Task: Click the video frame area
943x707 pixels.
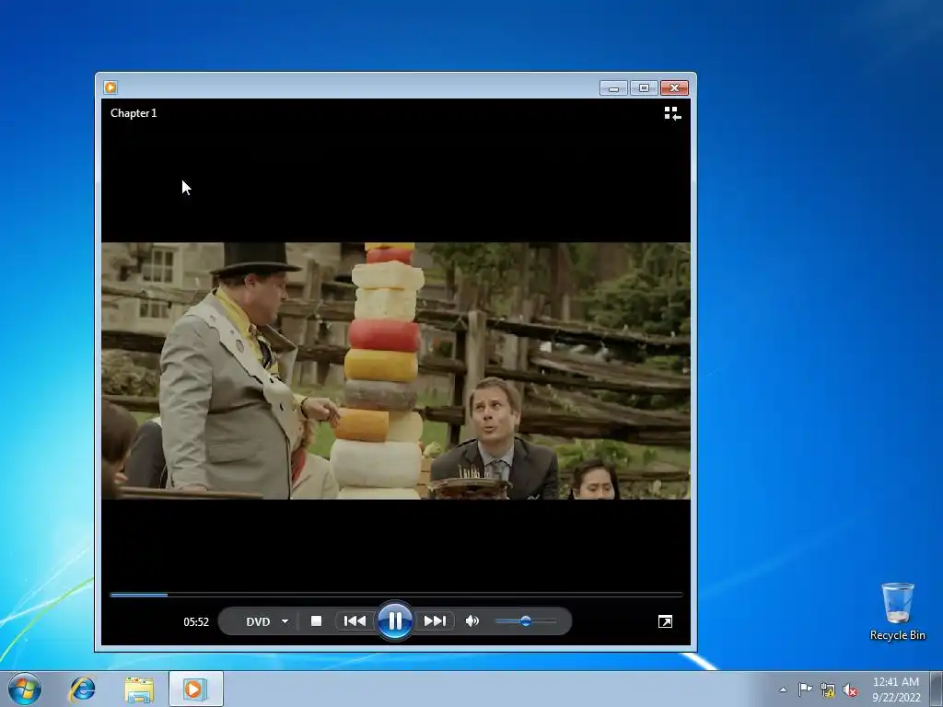Action: pos(396,370)
